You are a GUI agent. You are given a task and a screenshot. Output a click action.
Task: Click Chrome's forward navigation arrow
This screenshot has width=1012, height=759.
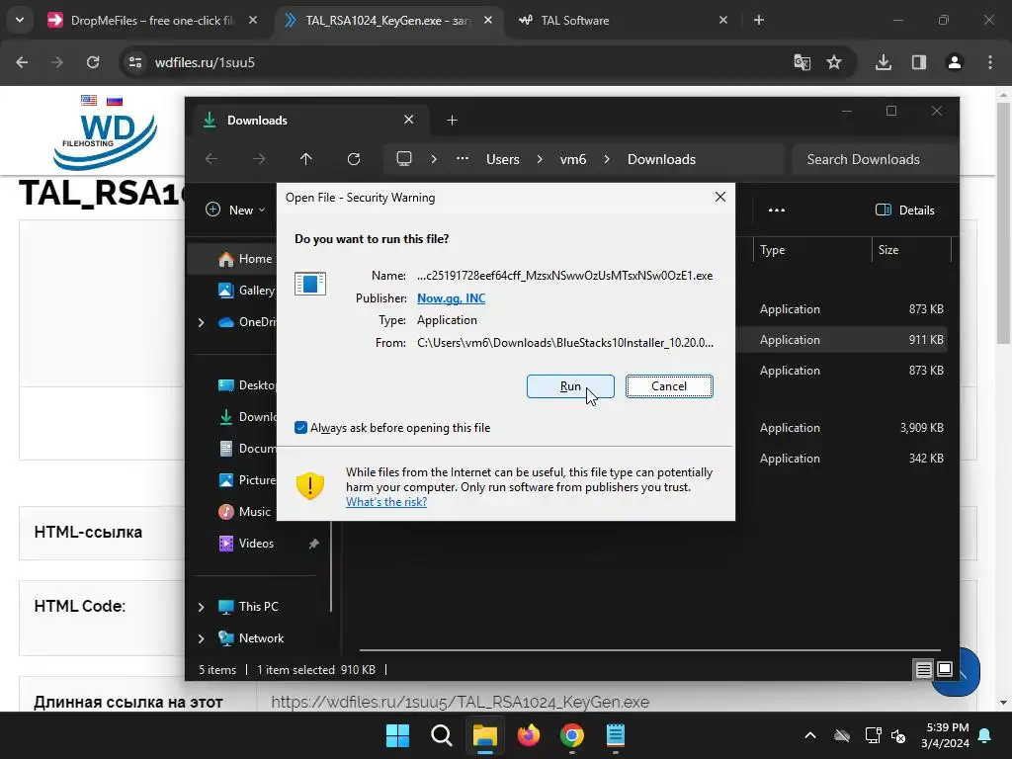(x=57, y=62)
